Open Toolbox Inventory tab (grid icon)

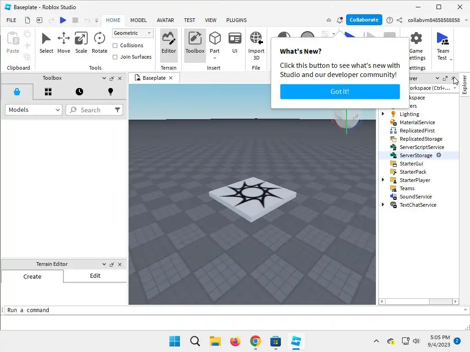pos(48,92)
